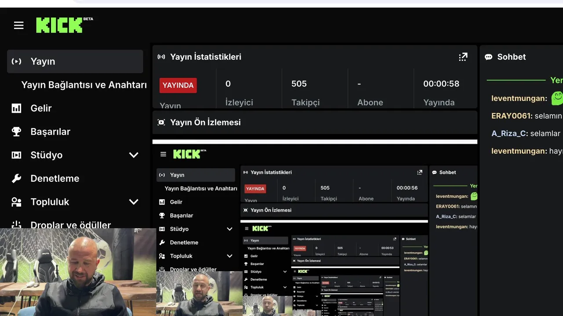This screenshot has width=563, height=316.
Task: Click the Gelir icon in preview sidebar
Action: coord(162,202)
